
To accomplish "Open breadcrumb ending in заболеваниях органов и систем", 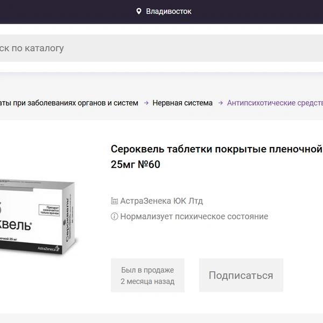I will point(69,103).
